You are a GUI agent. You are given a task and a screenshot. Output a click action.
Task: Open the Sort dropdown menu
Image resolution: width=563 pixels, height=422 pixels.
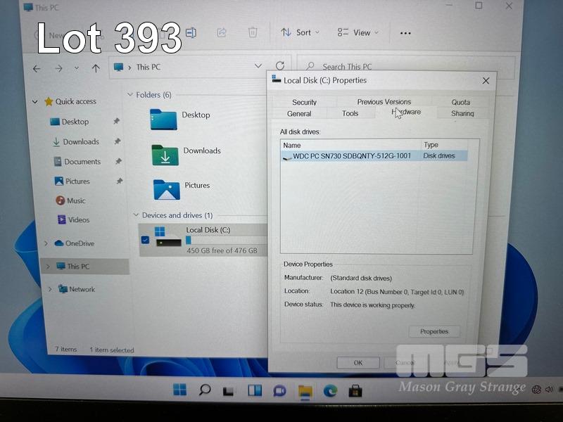(x=300, y=32)
